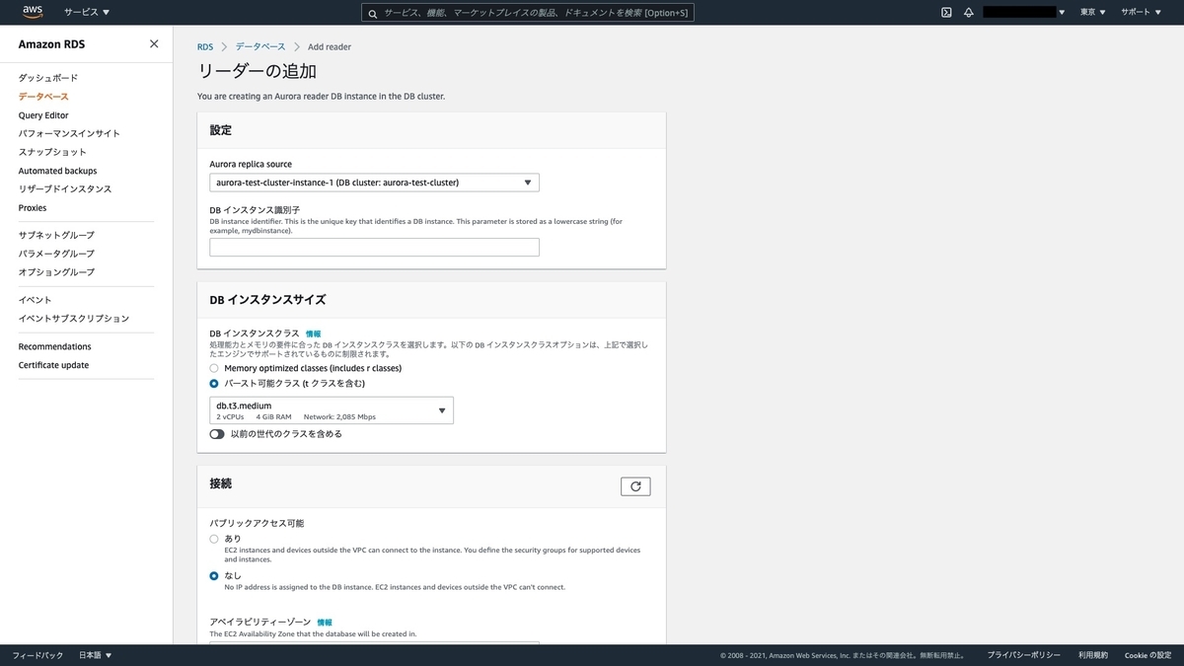Open the db.t3.medium instance class dropdown
This screenshot has height=666, width=1184.
pos(332,410)
